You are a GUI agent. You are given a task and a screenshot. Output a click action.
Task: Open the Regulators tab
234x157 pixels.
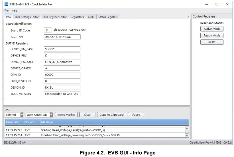[77, 17]
